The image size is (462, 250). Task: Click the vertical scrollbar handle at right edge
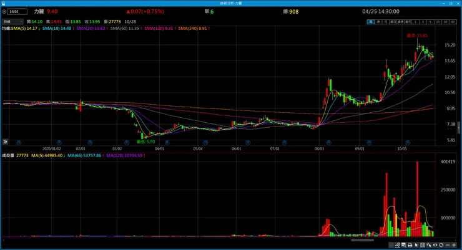(458, 127)
